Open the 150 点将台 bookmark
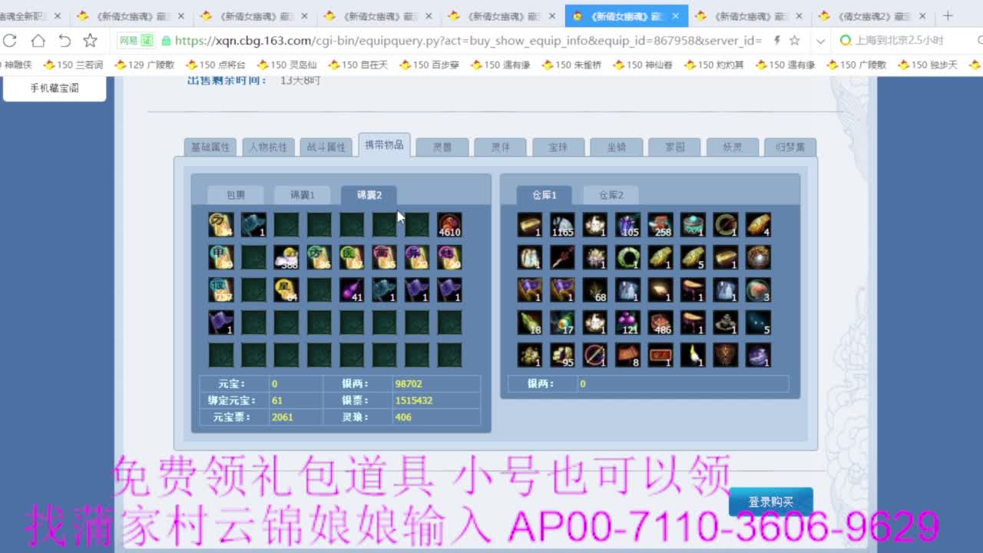Screen dimensions: 983x553 (215, 65)
